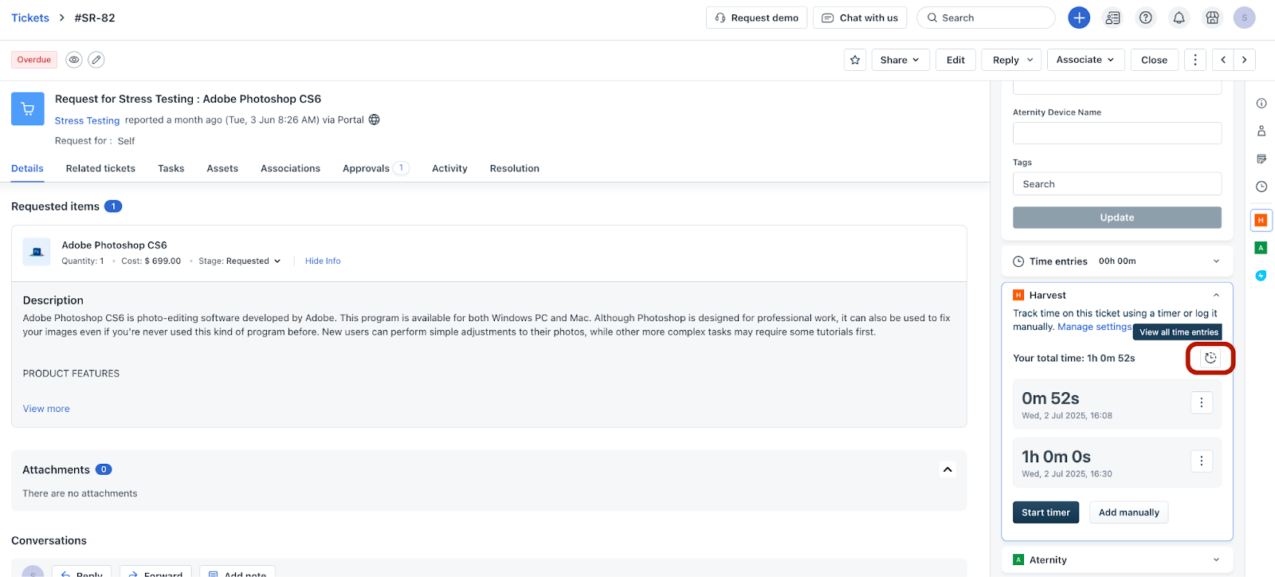This screenshot has height=577, width=1275.
Task: Expand the Time entries panel
Action: point(1216,261)
